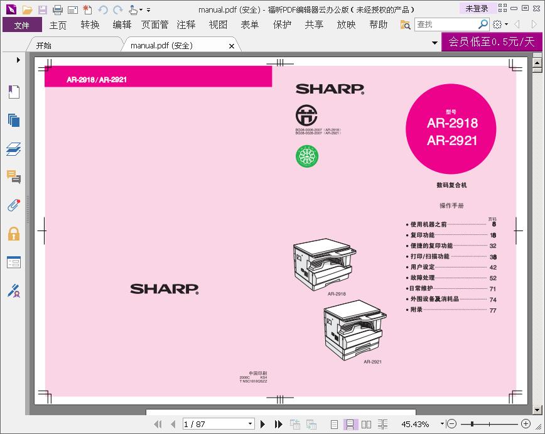Image resolution: width=545 pixels, height=434 pixels.
Task: Open the security lock panel
Action: coord(14,234)
